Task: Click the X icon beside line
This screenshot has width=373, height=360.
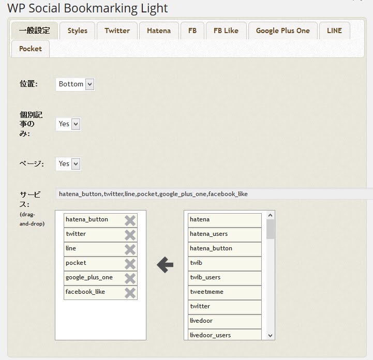Action: (130, 249)
